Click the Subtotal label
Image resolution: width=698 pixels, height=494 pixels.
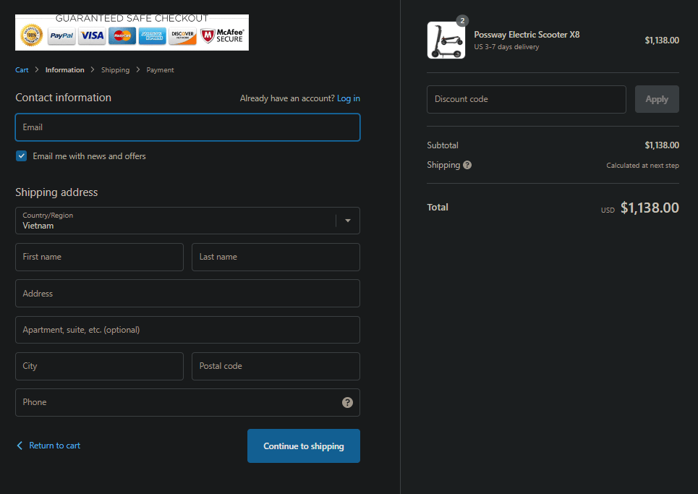(x=443, y=145)
